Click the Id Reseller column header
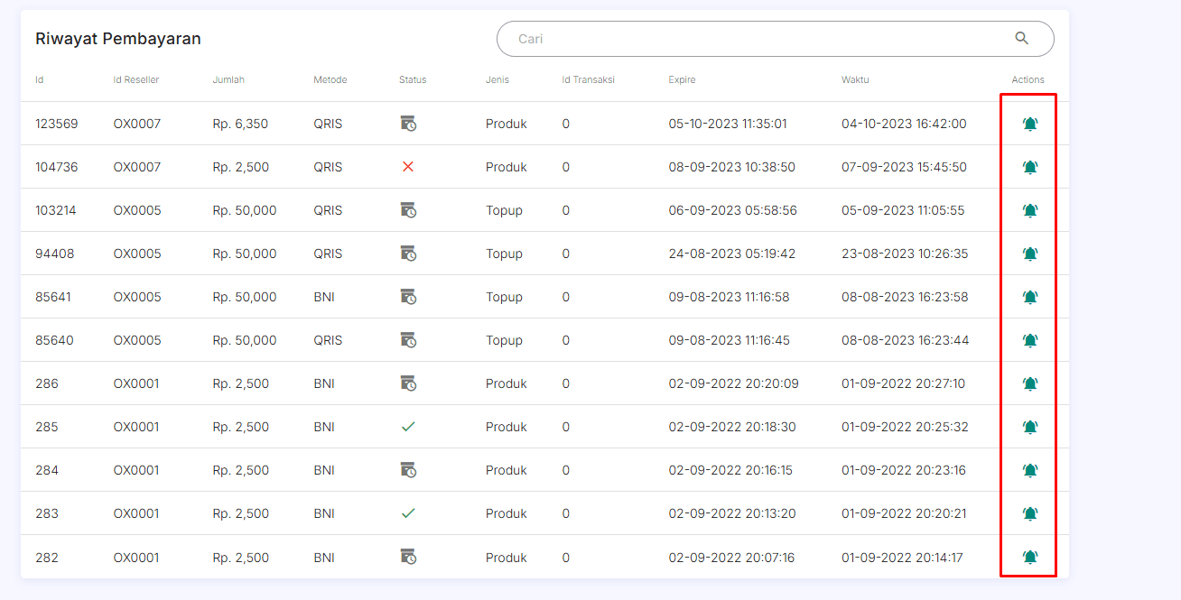Viewport: 1181px width, 600px height. point(136,79)
